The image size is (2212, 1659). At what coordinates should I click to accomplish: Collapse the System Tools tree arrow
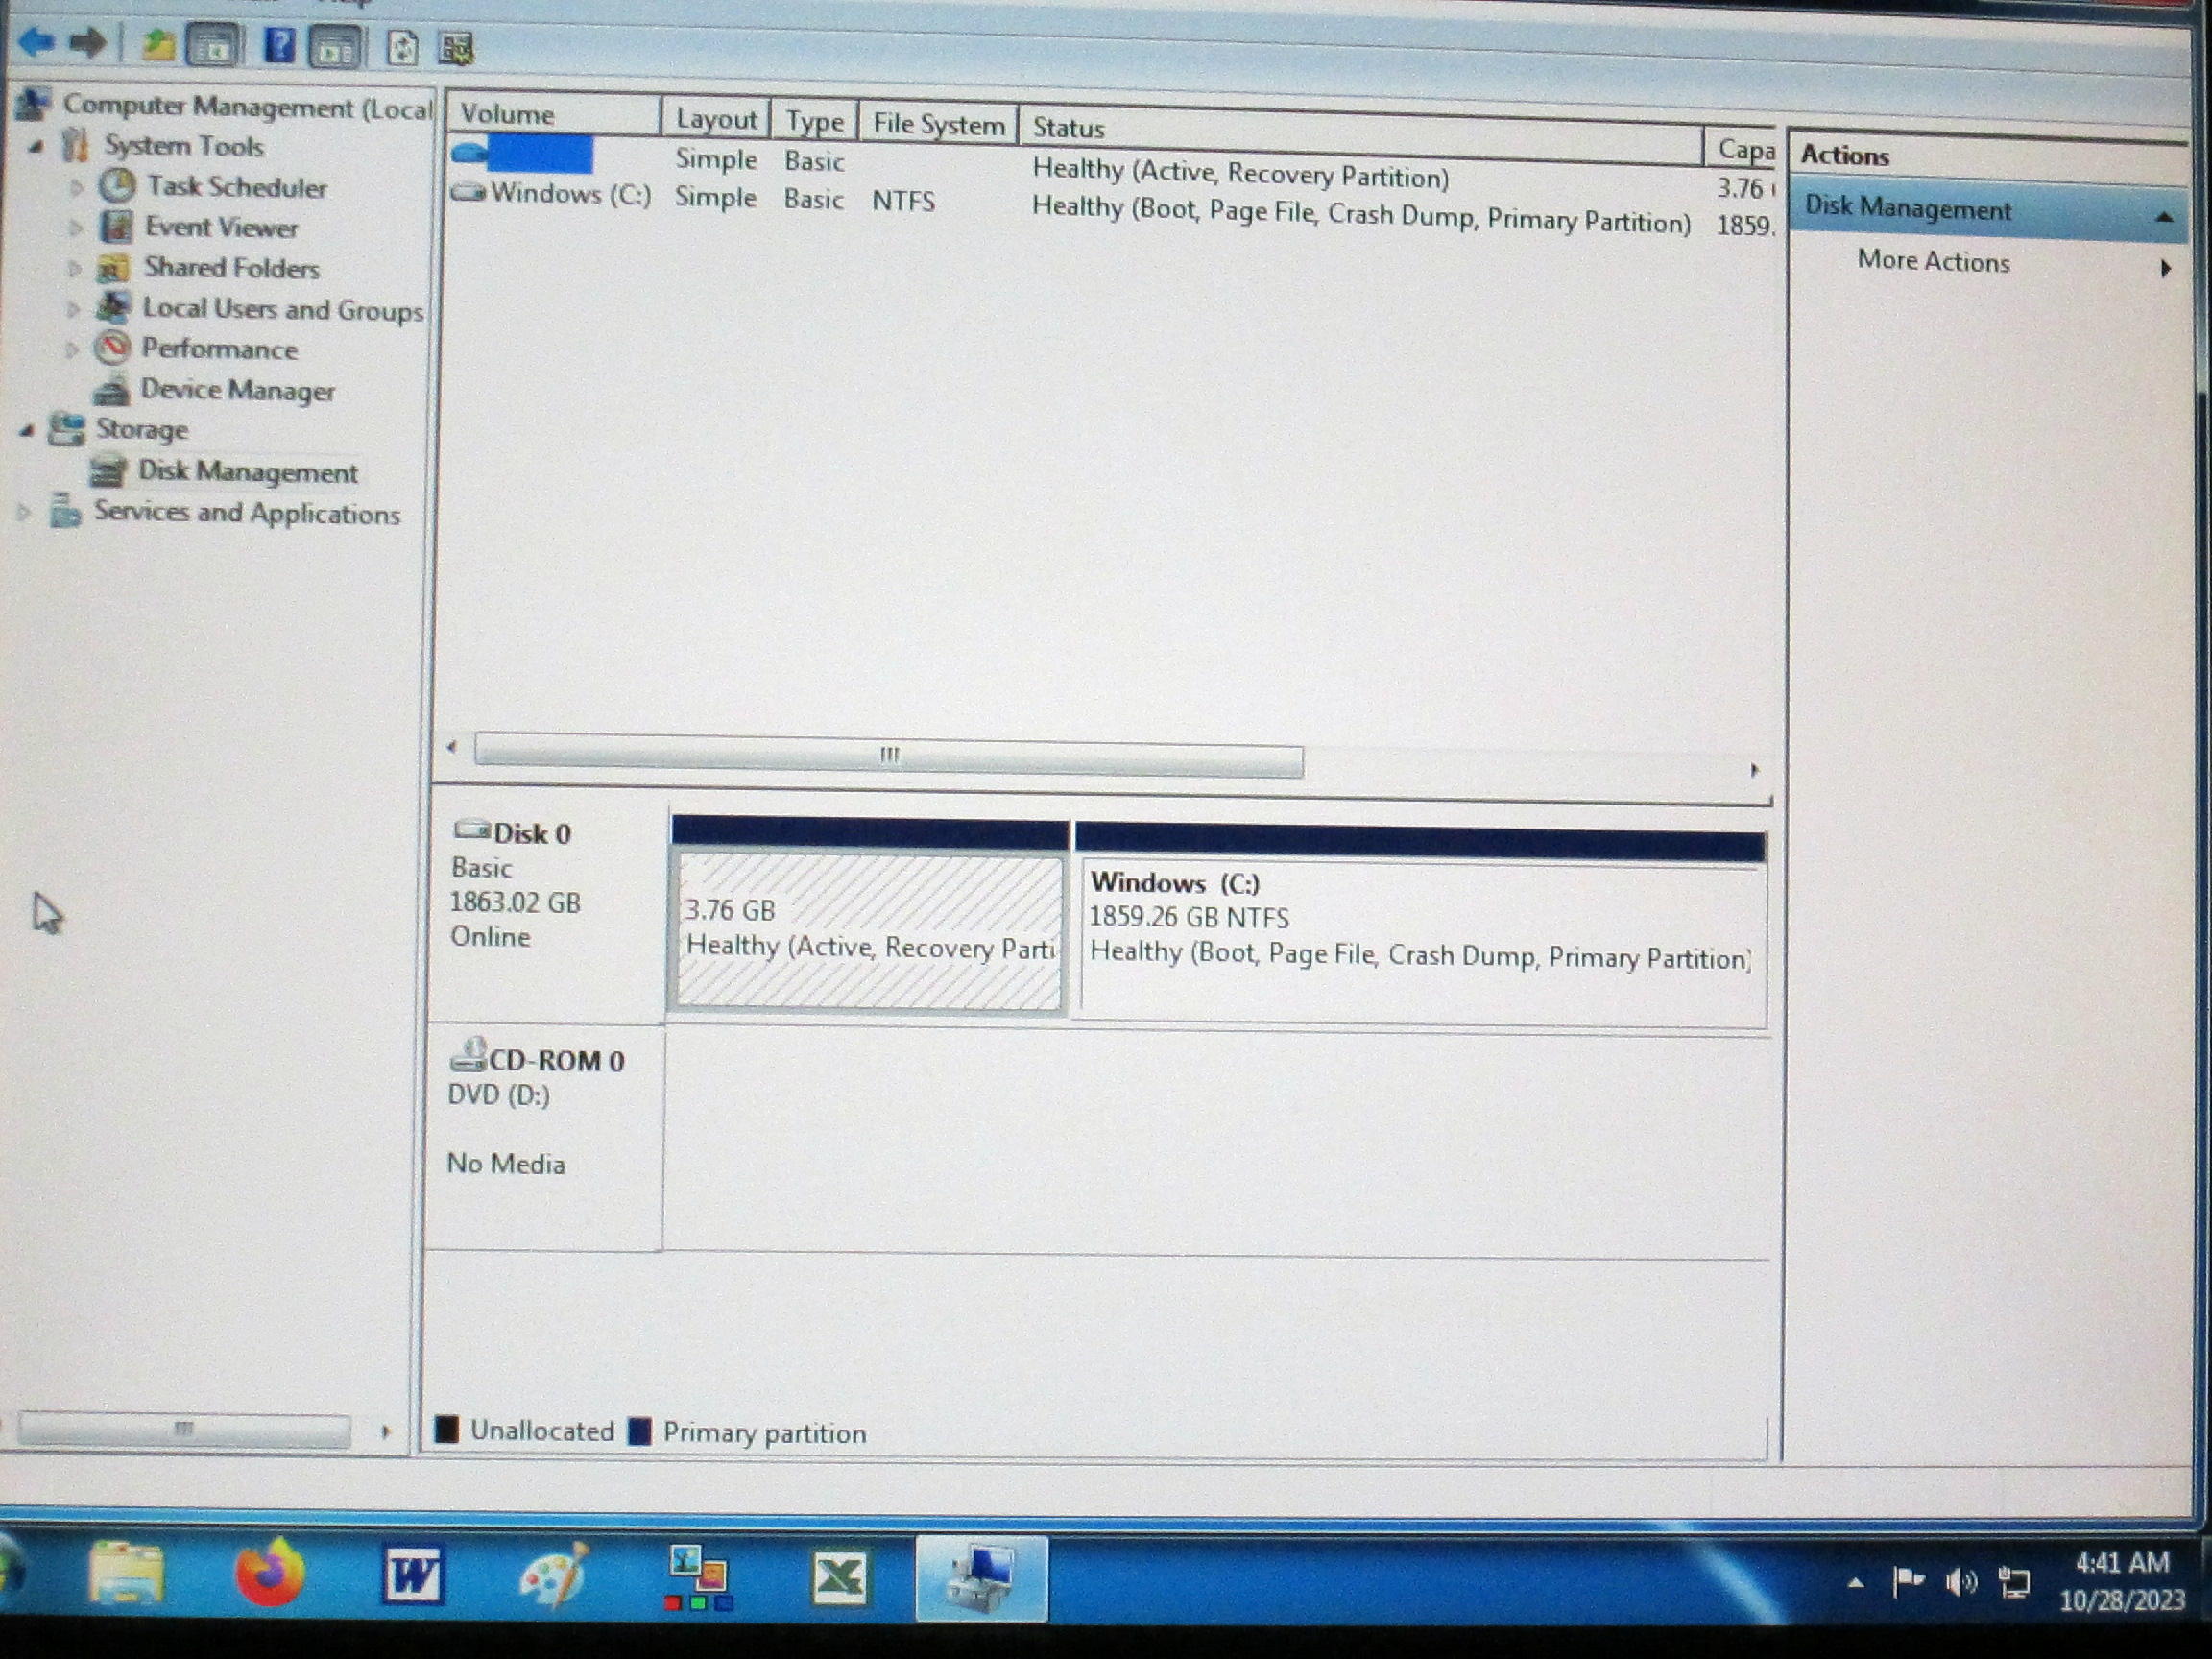click(36, 147)
